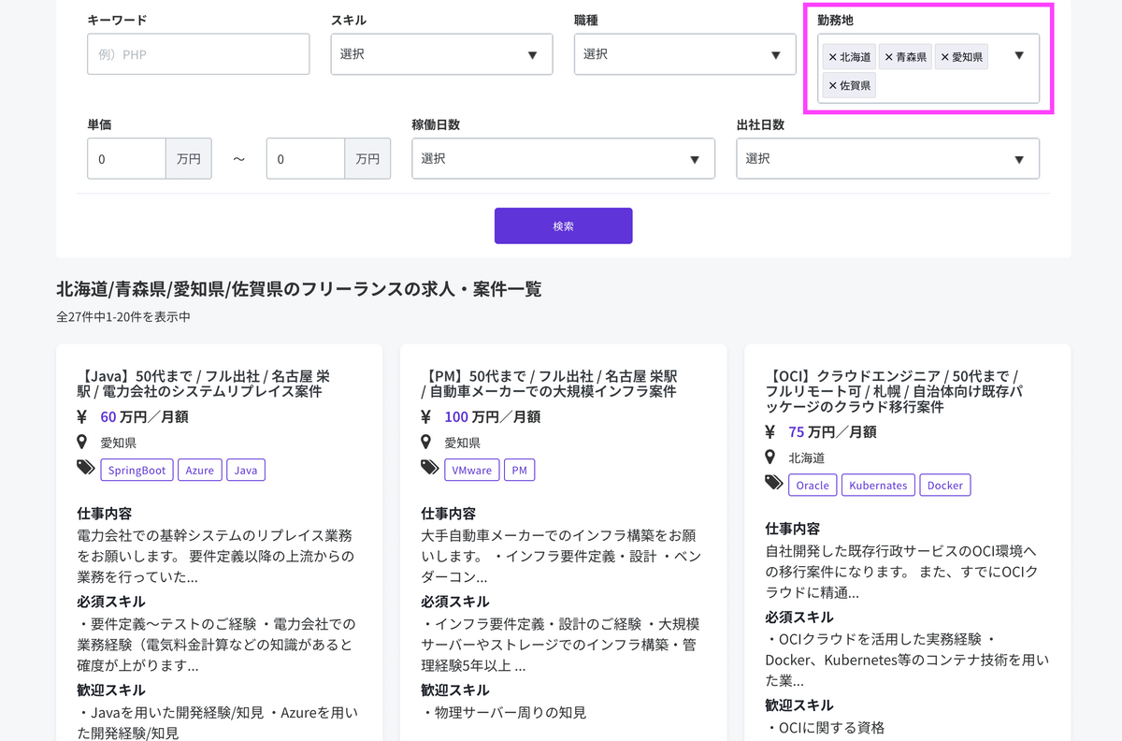Viewport: 1122px width, 741px height.
Task: Click the 北海道/青森県/愛知県/佐賀県 results heading
Action: [x=299, y=289]
